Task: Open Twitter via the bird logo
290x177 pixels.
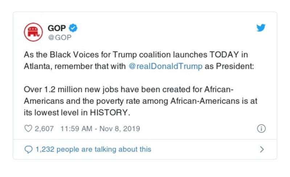Action: coord(261,28)
